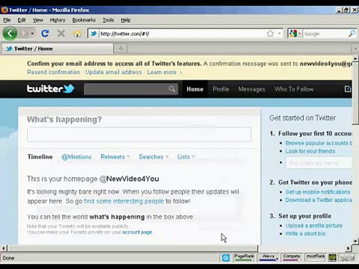The image size is (359, 269).
Task: Click the horizontal scrollbar thumb
Action: click(133, 248)
